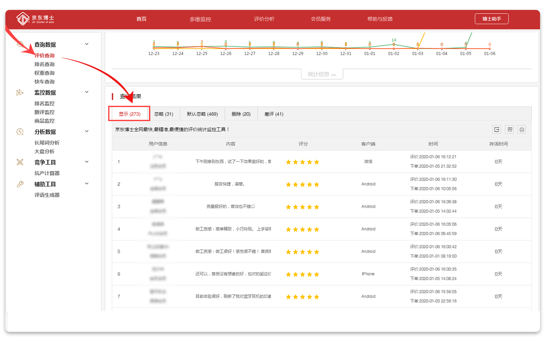The height and width of the screenshot is (343, 545).
Task: Click the 用户信息 column header
Action: (x=158, y=144)
